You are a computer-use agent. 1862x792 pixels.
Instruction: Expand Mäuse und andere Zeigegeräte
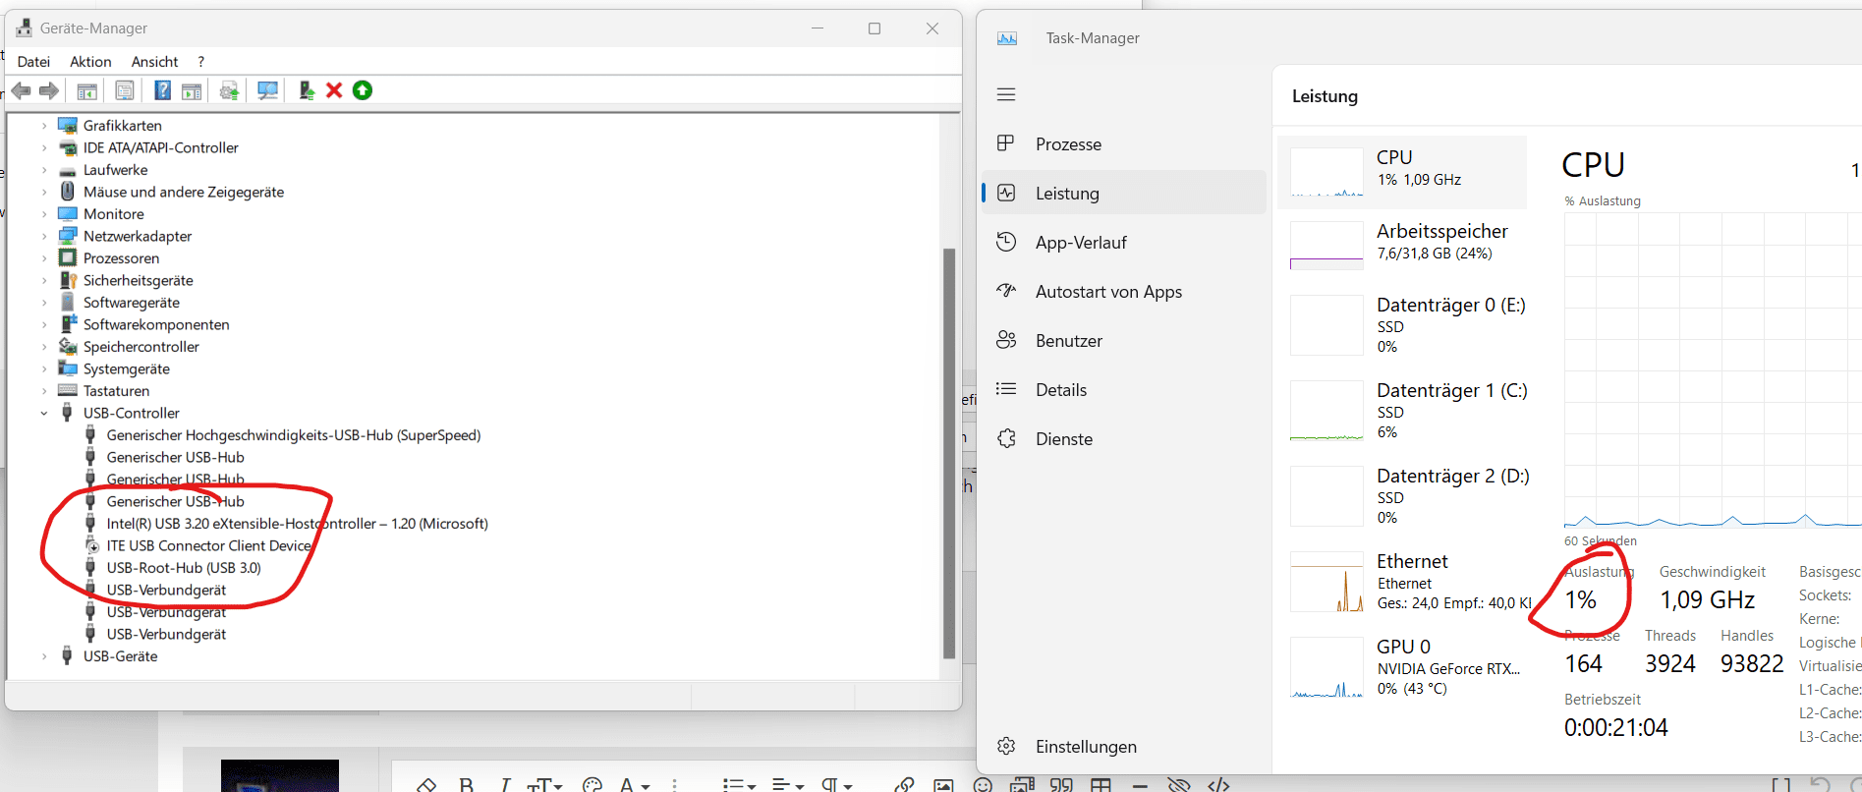(x=44, y=192)
